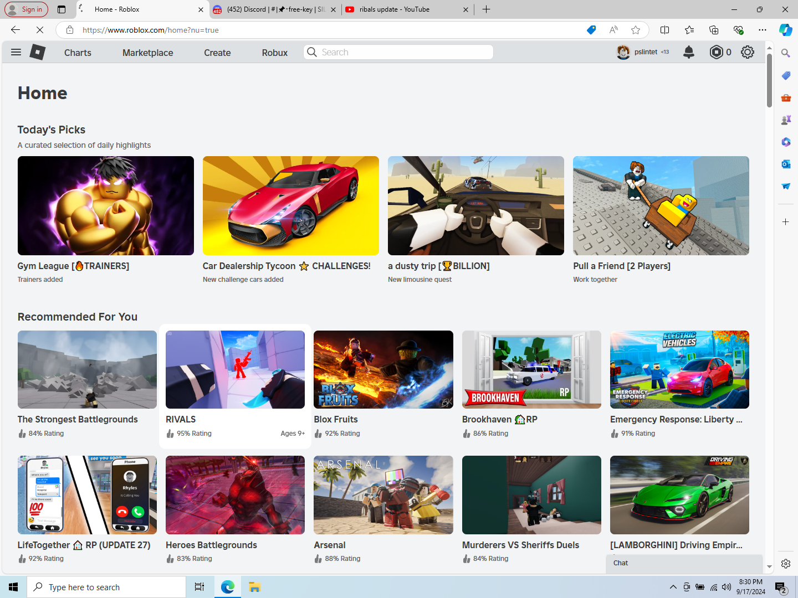
Task: Customize sidebar with plus icon
Action: click(x=786, y=221)
